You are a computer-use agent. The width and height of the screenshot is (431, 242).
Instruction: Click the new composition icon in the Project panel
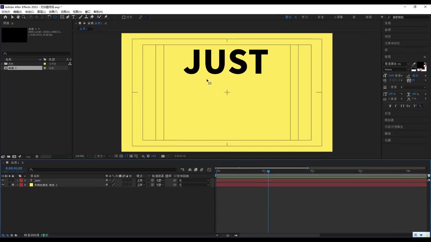click(14, 157)
